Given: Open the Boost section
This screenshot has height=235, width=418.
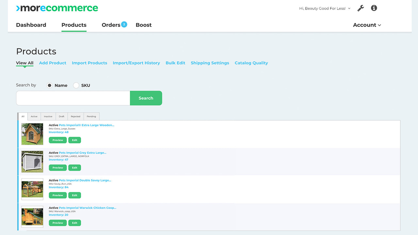Looking at the screenshot, I should click(x=143, y=25).
